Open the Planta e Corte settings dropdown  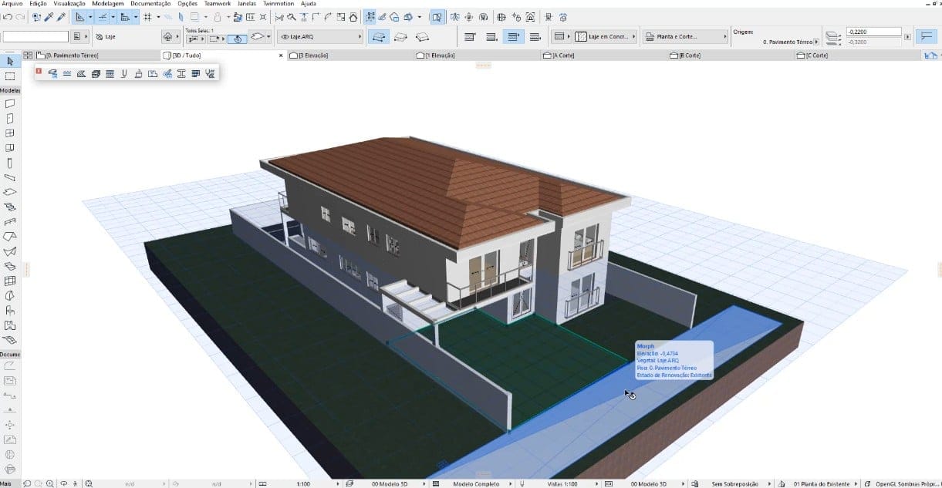687,36
